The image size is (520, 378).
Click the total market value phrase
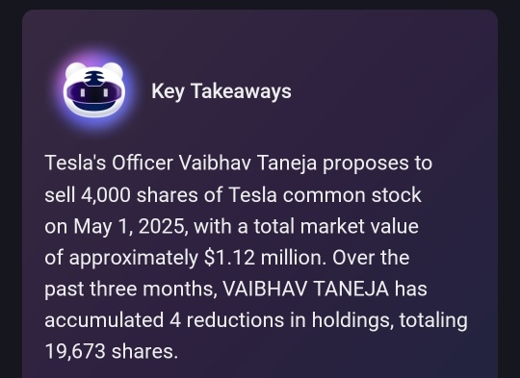click(x=336, y=227)
